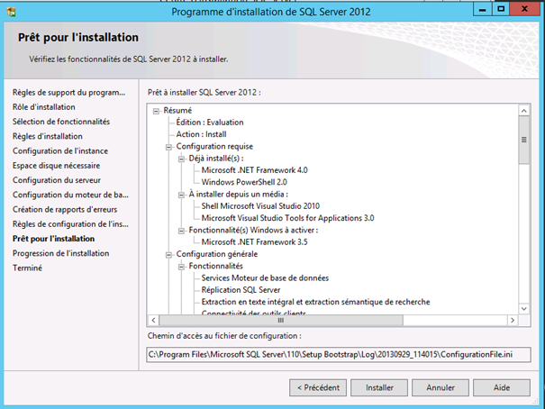Screen dimensions: 545x409
Task: Select Shell Microsoft Visual Studio 2010 row
Action: [260, 206]
